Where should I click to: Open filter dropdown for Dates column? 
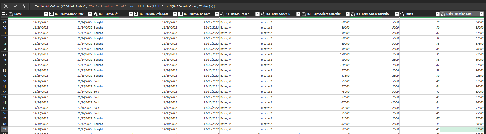pos(46,14)
